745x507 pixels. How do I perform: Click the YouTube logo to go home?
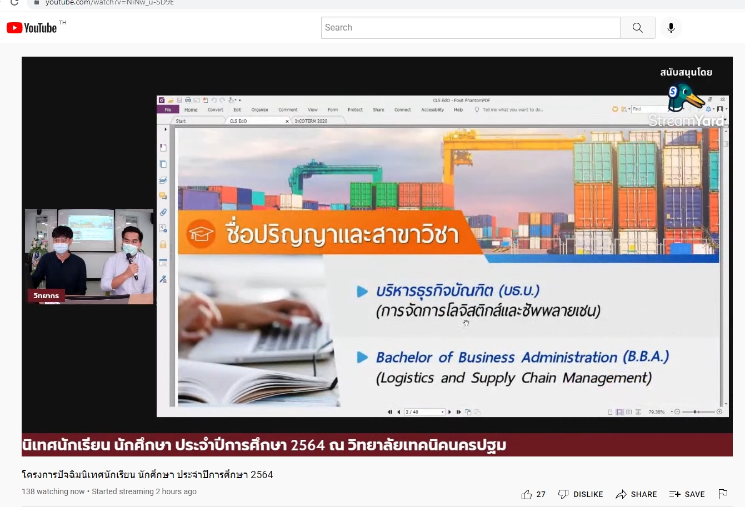click(32, 28)
